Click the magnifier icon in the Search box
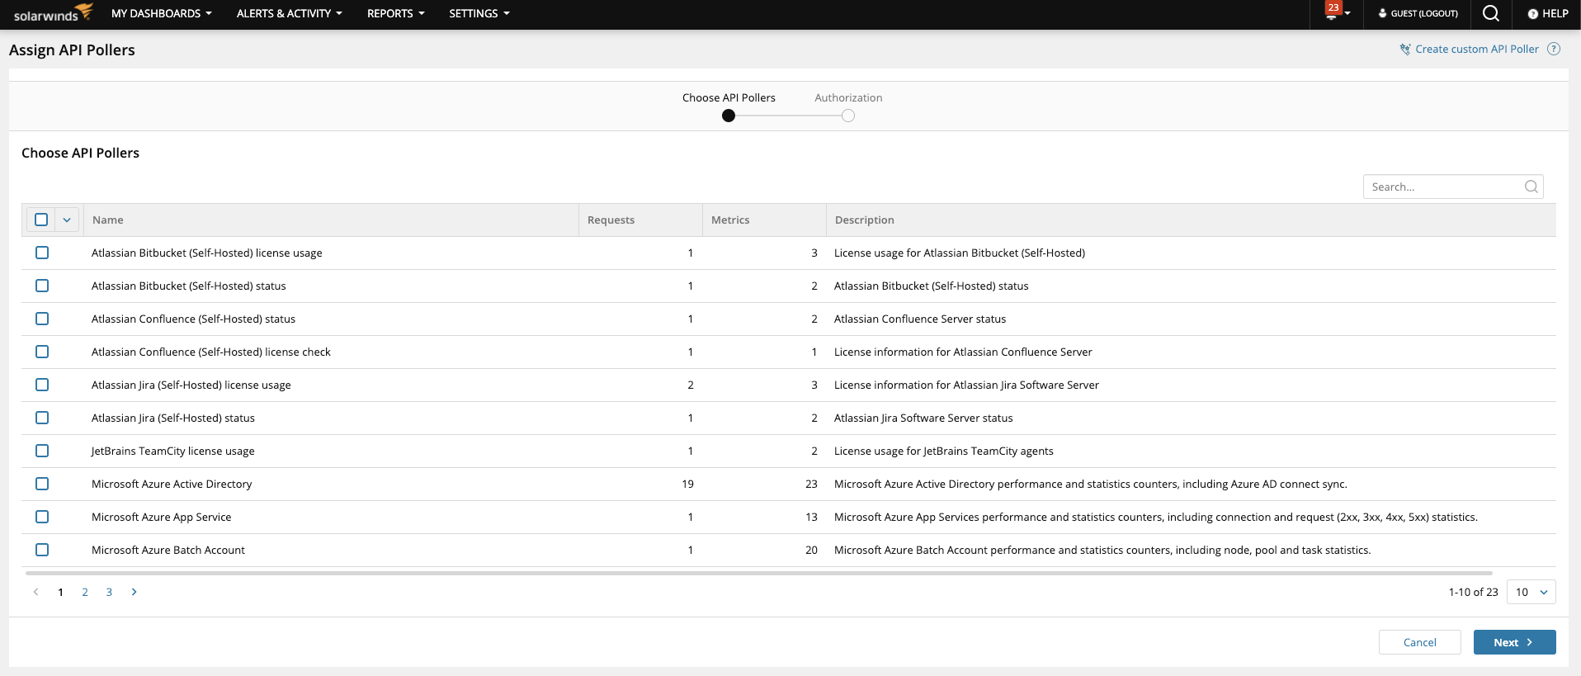Screen dimensions: 1581x676 coord(1531,187)
